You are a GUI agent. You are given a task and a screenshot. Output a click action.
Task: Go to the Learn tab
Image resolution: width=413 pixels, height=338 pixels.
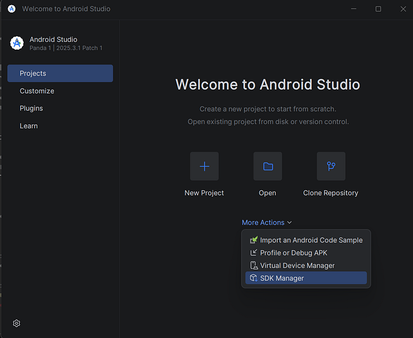(x=60, y=126)
